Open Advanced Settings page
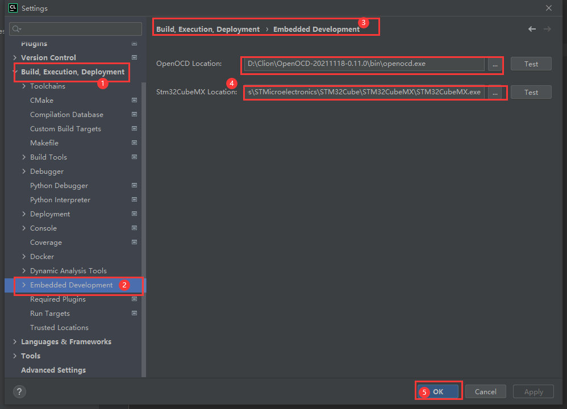Viewport: 567px width, 409px height. click(53, 370)
